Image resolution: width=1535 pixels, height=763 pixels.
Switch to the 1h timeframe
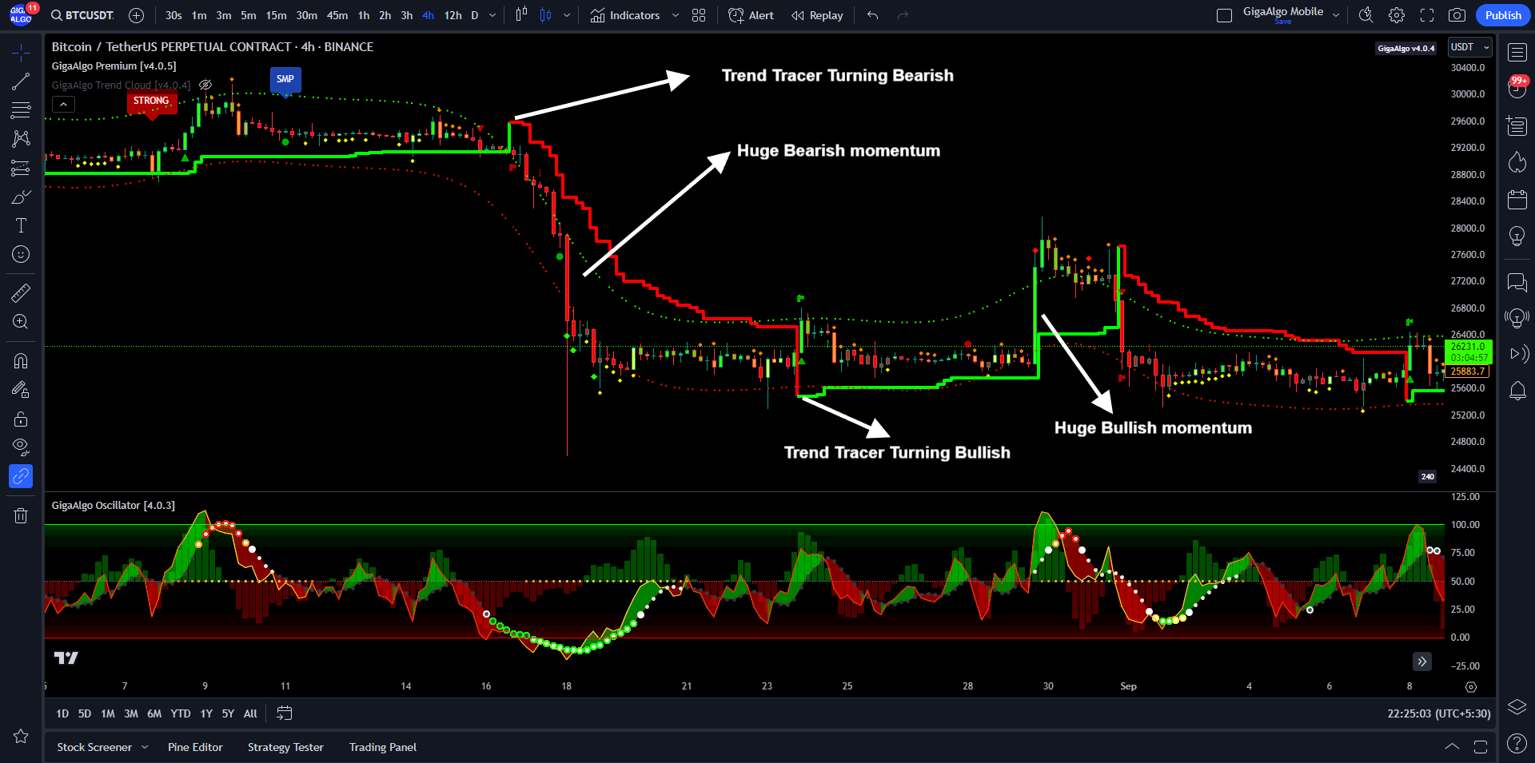click(364, 15)
